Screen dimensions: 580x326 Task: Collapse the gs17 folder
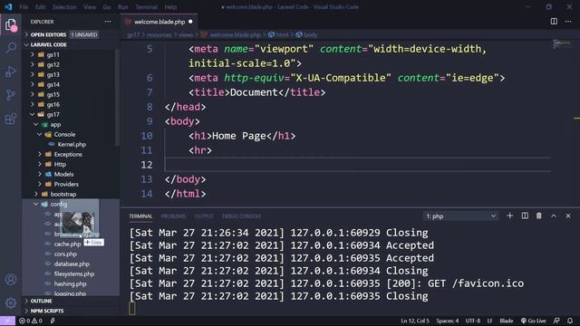(x=71, y=114)
